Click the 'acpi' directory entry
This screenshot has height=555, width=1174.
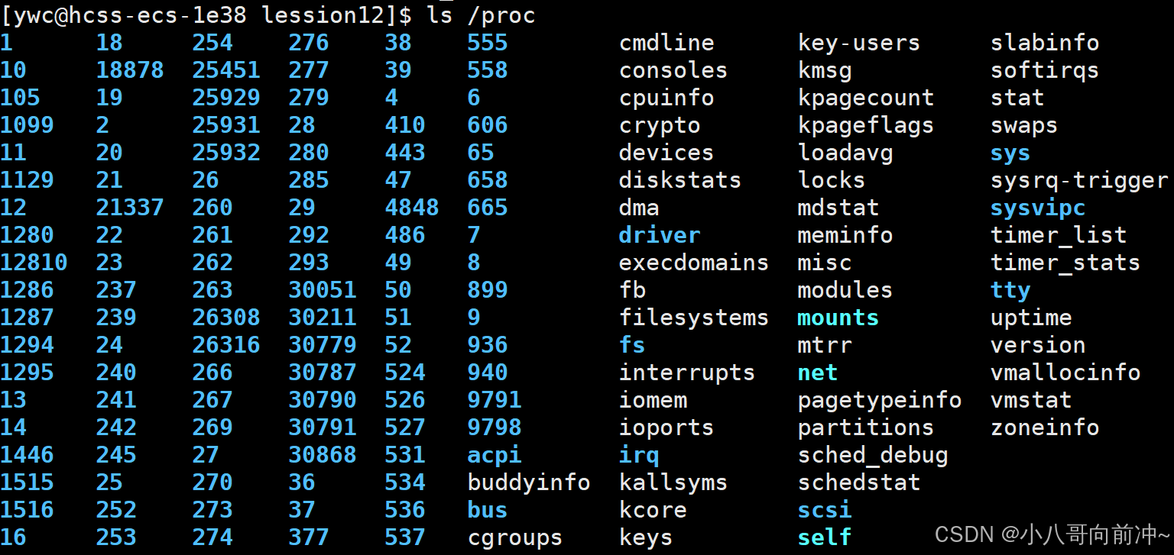[x=494, y=455]
